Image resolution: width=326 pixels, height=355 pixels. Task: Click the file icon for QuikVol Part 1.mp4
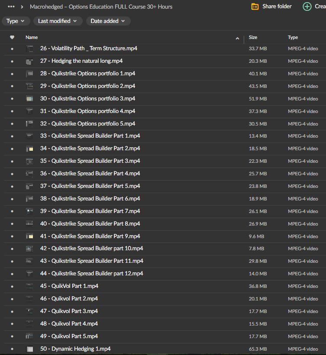pyautogui.click(x=29, y=286)
